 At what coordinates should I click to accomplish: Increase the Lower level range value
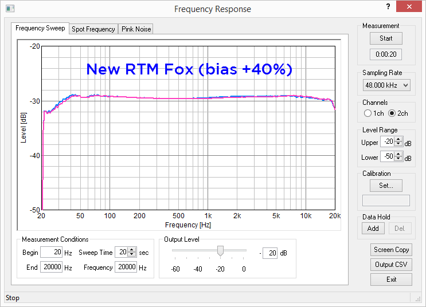pyautogui.click(x=398, y=154)
